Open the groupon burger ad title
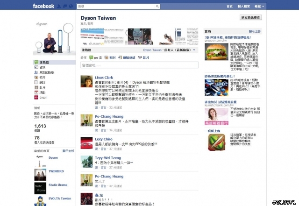This screenshot has height=206, width=299. (x=228, y=37)
